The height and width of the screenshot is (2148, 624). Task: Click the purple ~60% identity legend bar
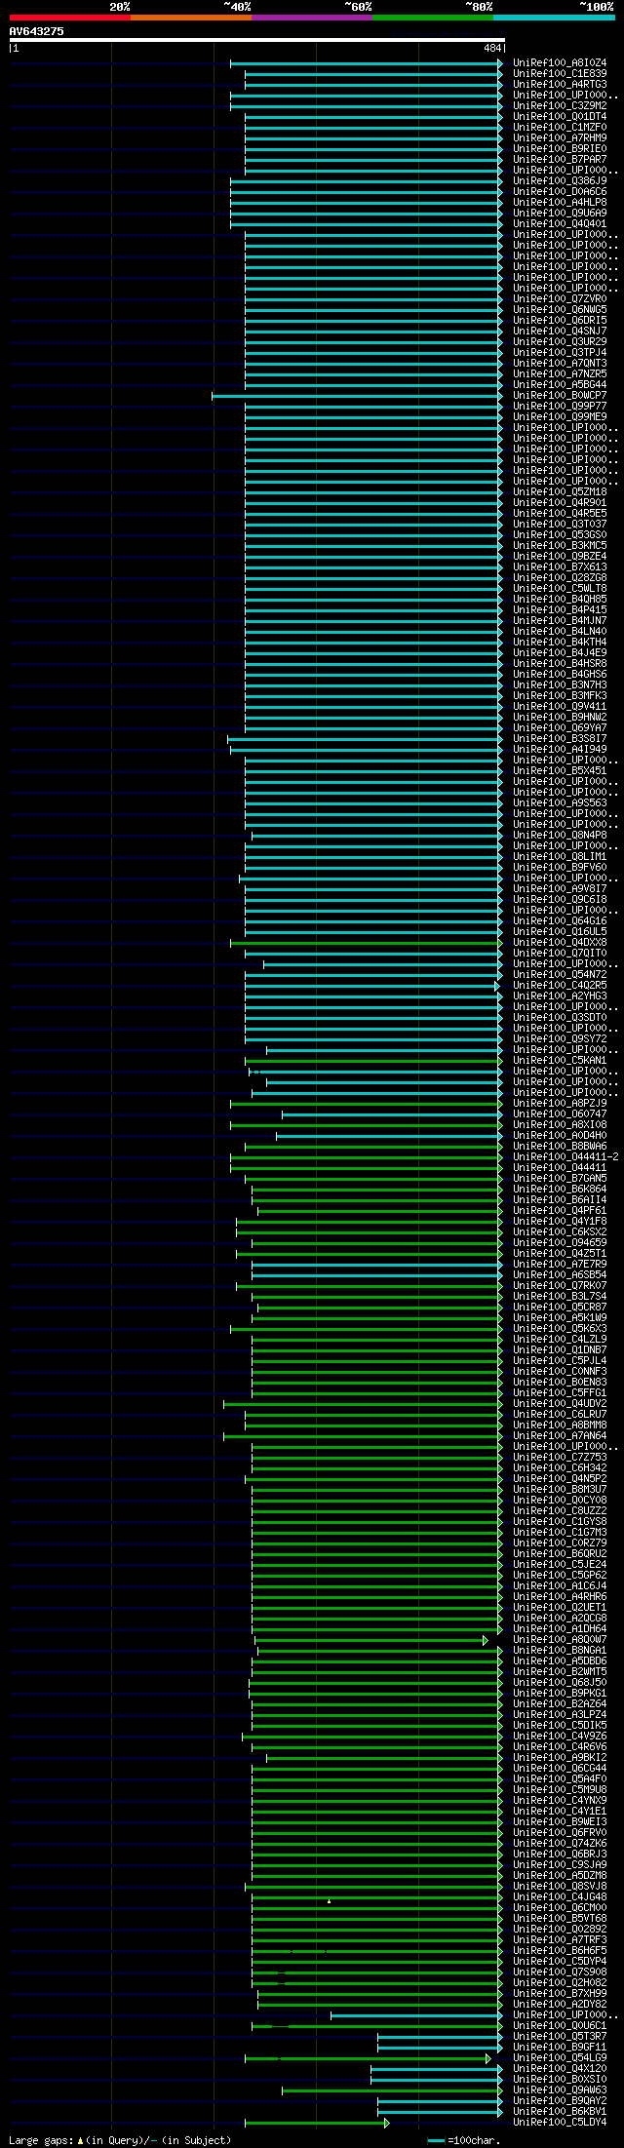click(311, 18)
